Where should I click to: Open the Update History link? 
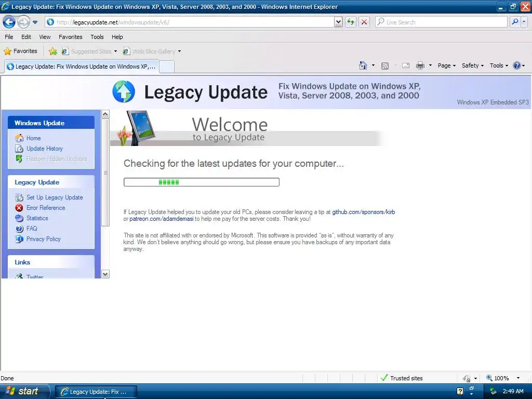pyautogui.click(x=45, y=149)
